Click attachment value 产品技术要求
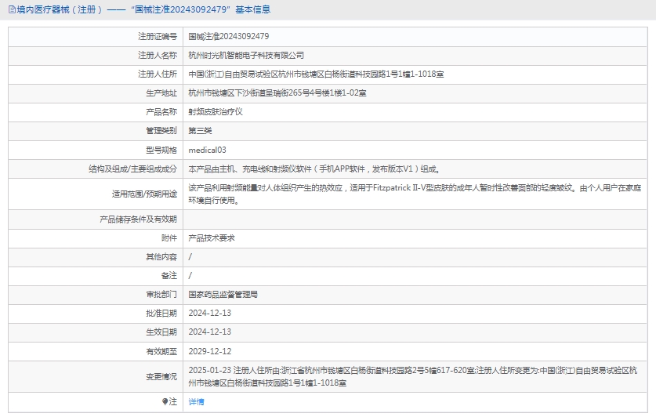 212,238
